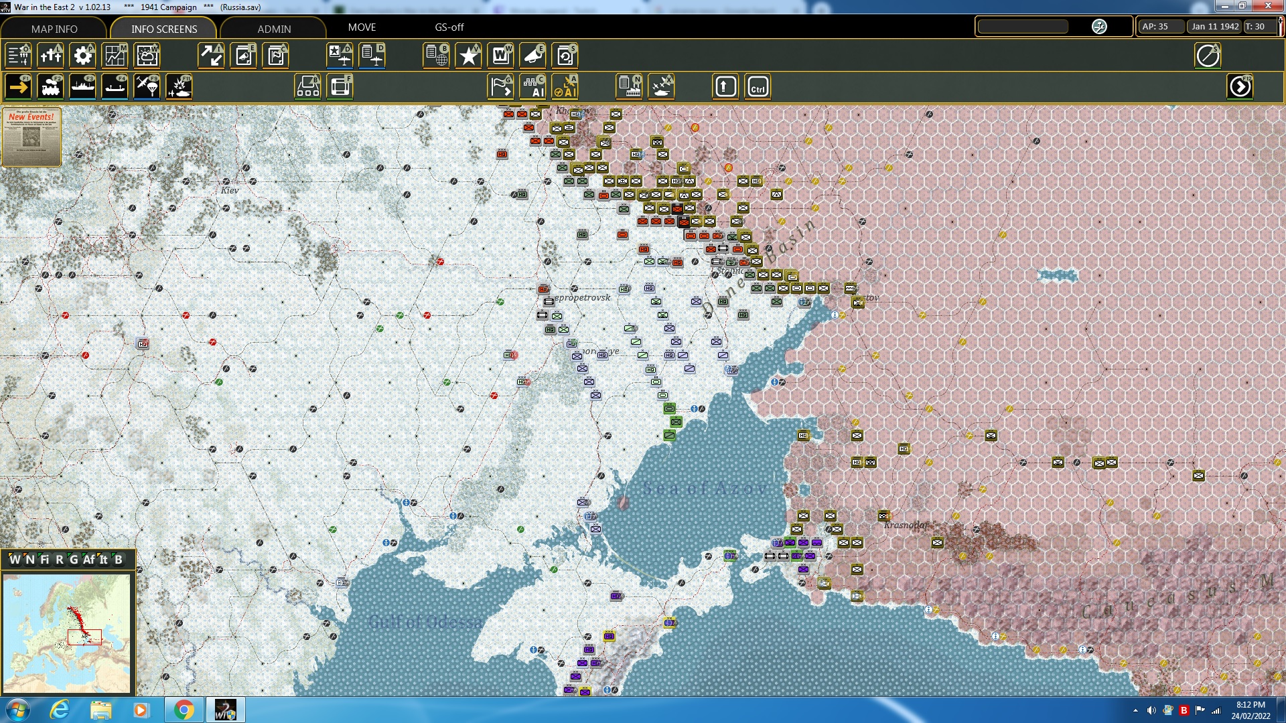The width and height of the screenshot is (1286, 723).
Task: Open the W document icon
Action: click(x=500, y=56)
